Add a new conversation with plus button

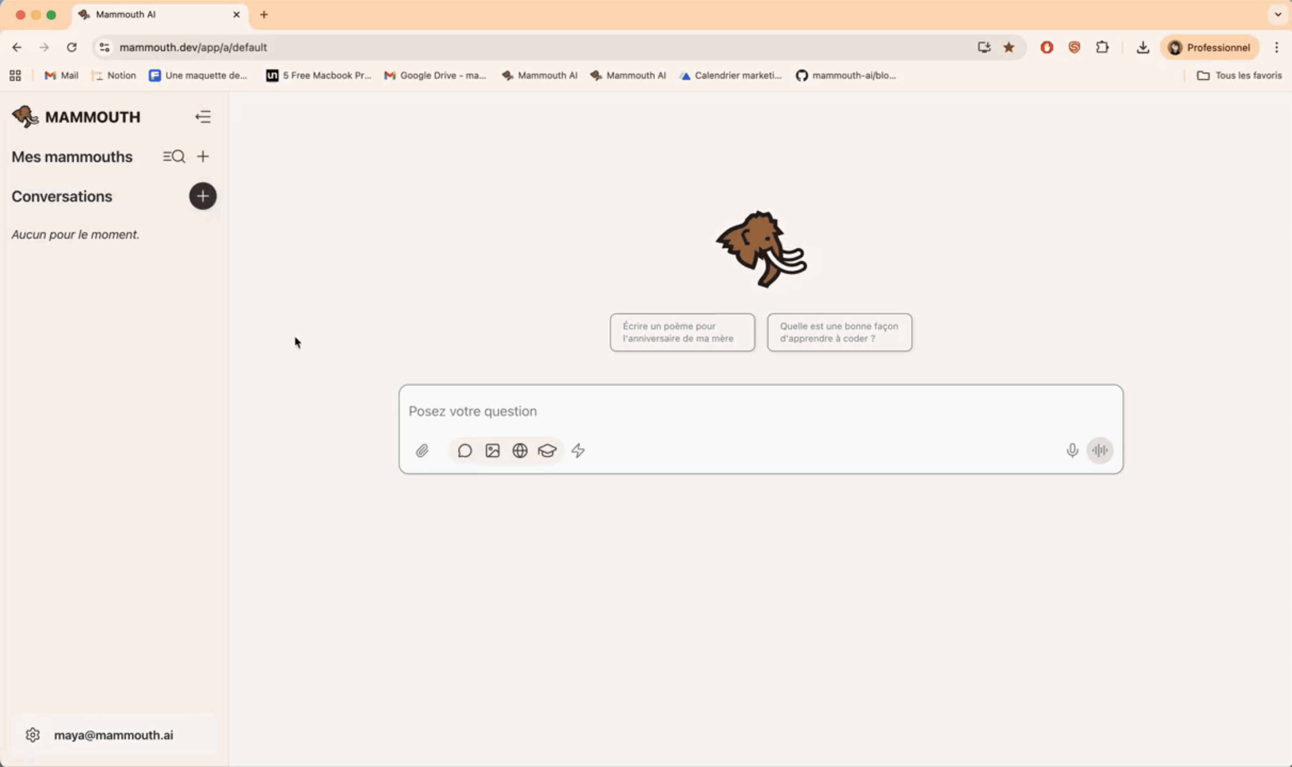(203, 196)
